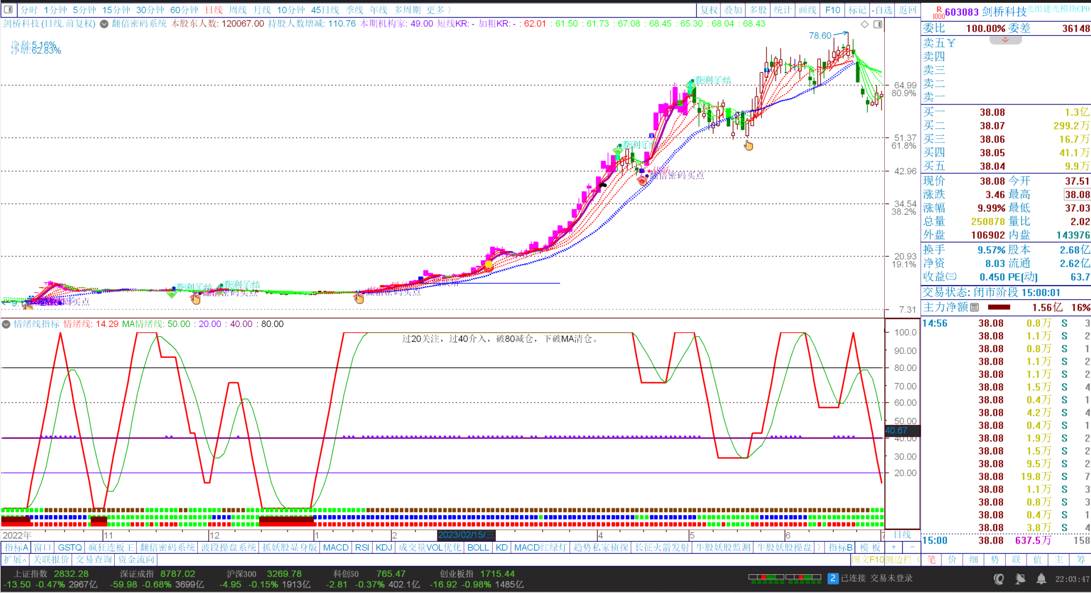1091x593 pixels.
Task: Select the 5分钟 timeframe
Action: point(84,10)
